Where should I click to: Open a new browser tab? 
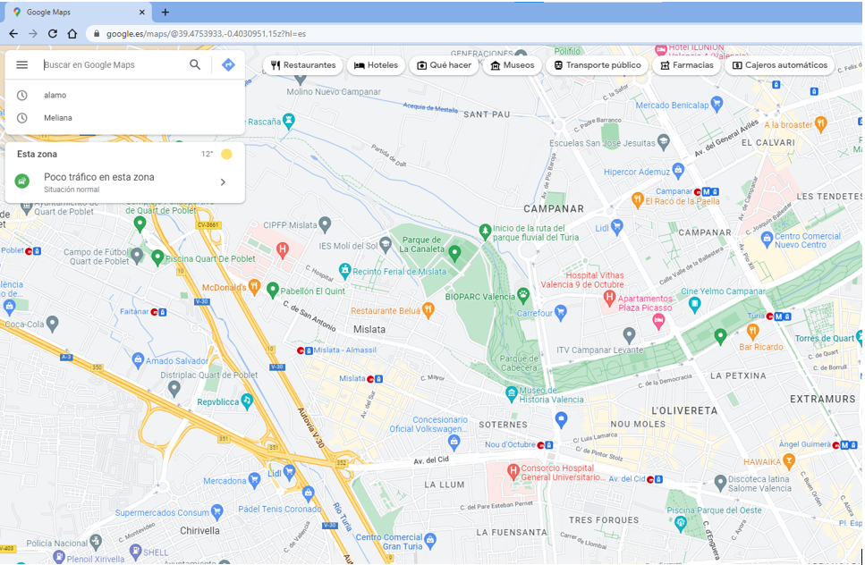coord(165,13)
